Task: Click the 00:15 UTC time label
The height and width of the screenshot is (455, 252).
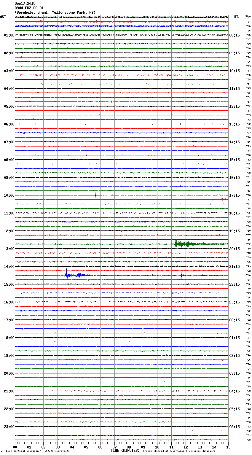Action: point(235,320)
